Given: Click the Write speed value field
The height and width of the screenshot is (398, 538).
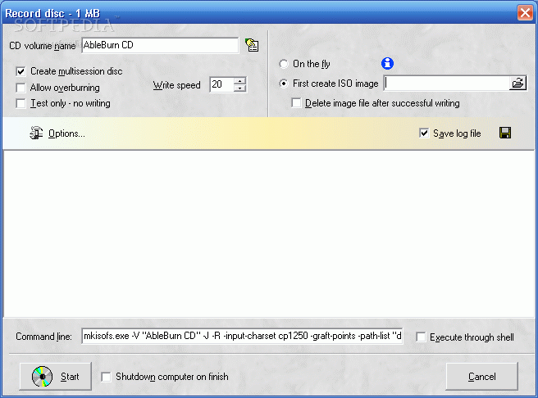Looking at the screenshot, I should tap(222, 84).
